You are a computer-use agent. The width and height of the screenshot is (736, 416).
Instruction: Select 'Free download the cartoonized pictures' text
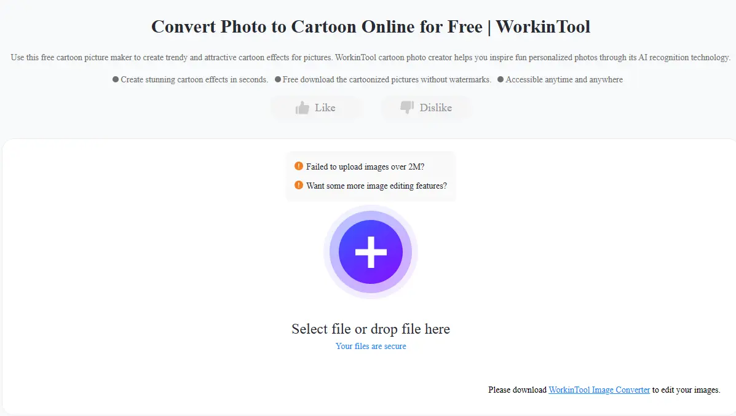point(387,80)
